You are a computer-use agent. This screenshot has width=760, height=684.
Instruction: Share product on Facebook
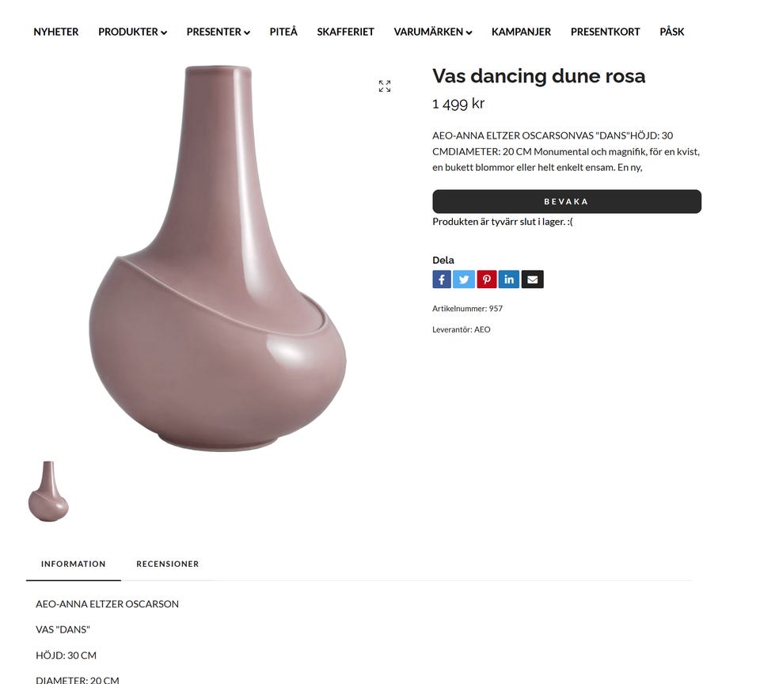(442, 279)
